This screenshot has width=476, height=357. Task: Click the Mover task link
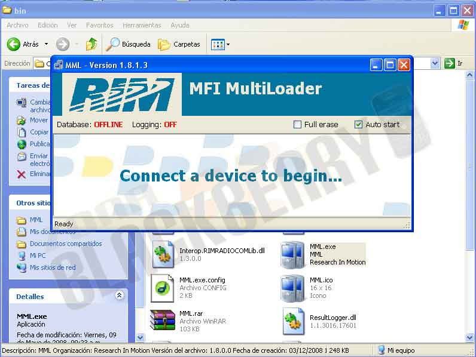click(x=39, y=121)
